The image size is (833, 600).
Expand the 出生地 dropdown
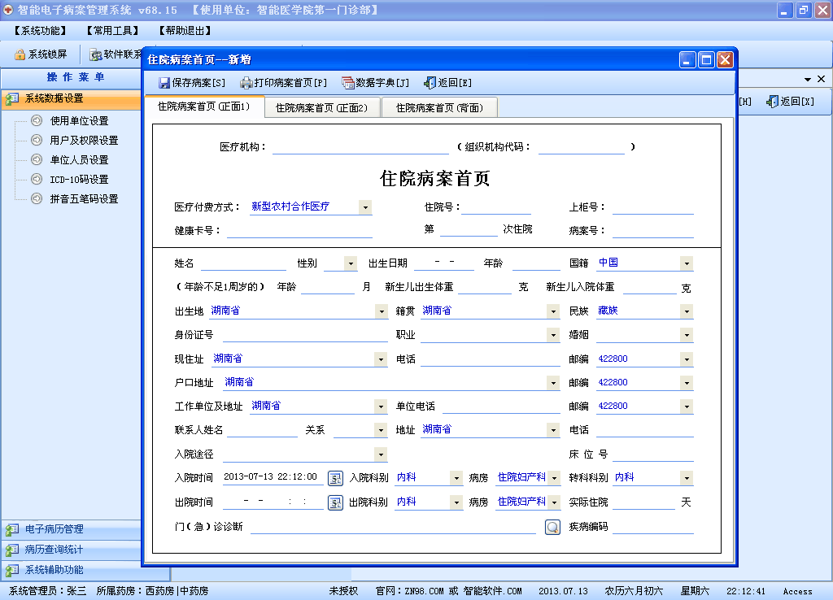pos(382,311)
